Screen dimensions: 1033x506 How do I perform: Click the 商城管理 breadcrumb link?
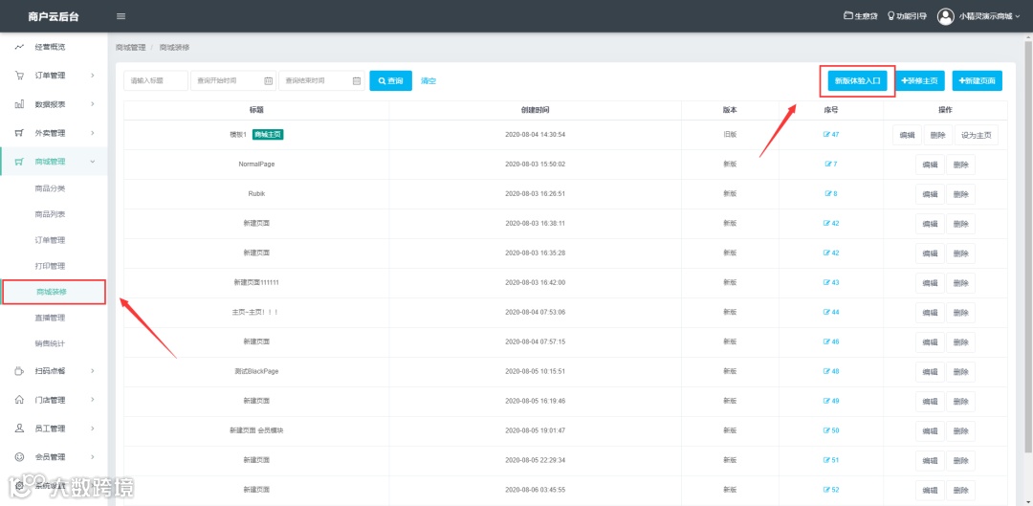coord(130,48)
